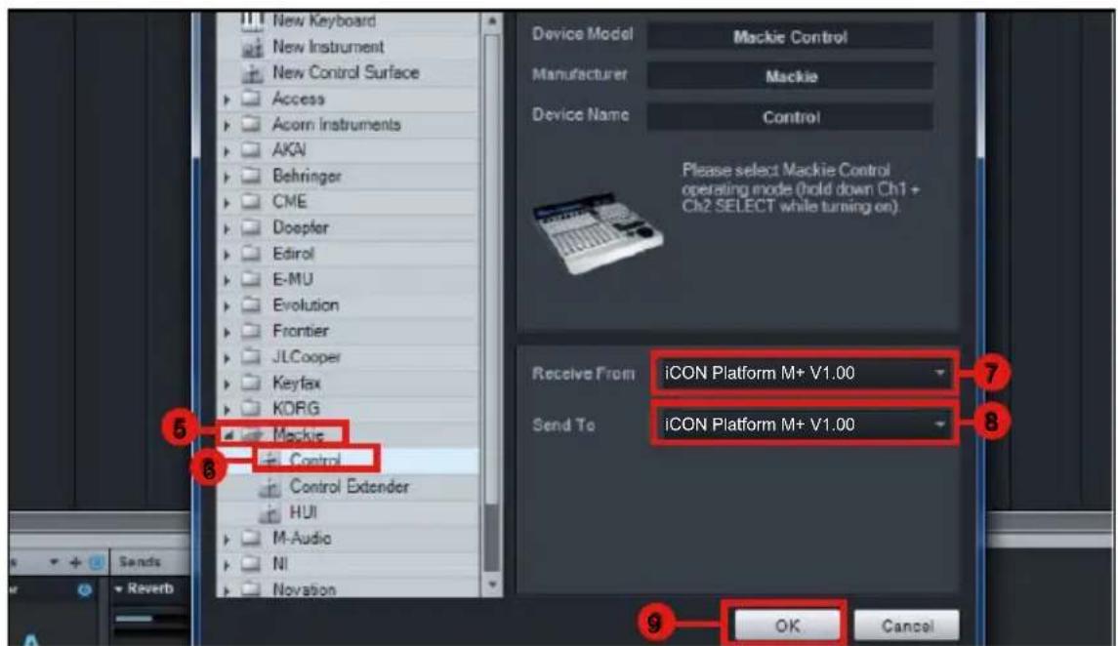
Task: Expand the Acorn Instruments folder
Action: point(228,125)
